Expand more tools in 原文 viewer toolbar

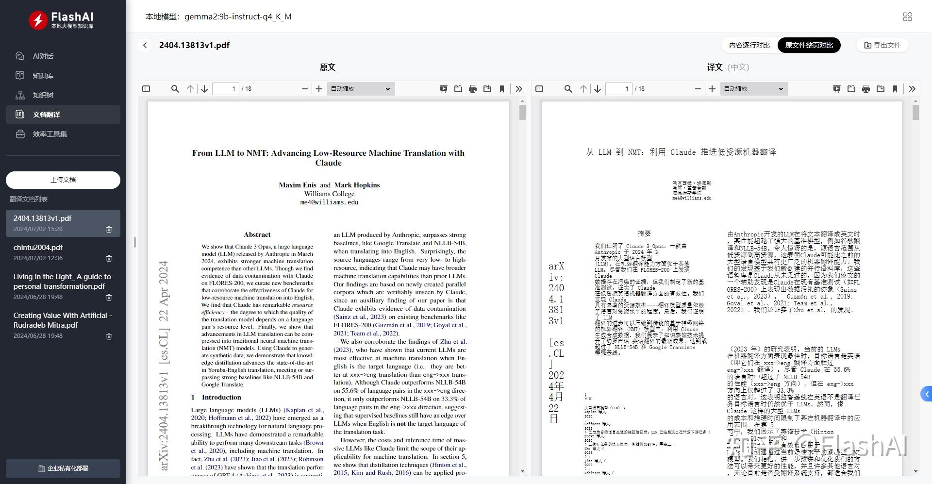(519, 89)
